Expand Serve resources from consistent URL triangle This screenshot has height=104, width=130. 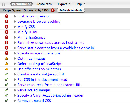15,85
